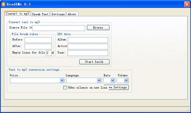Switch to the Convert to mp3 tab
This screenshot has width=191, height=113.
point(18,14)
